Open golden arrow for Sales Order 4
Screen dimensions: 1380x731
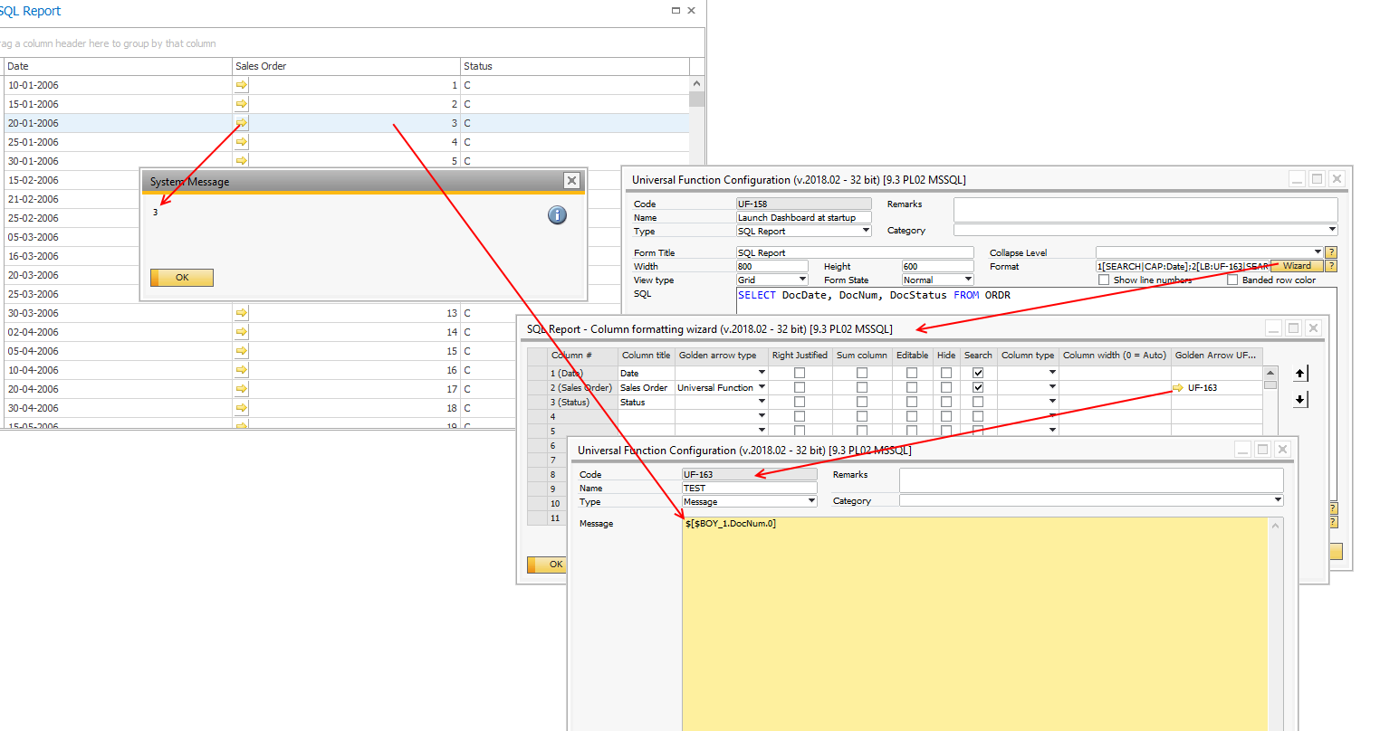(242, 142)
